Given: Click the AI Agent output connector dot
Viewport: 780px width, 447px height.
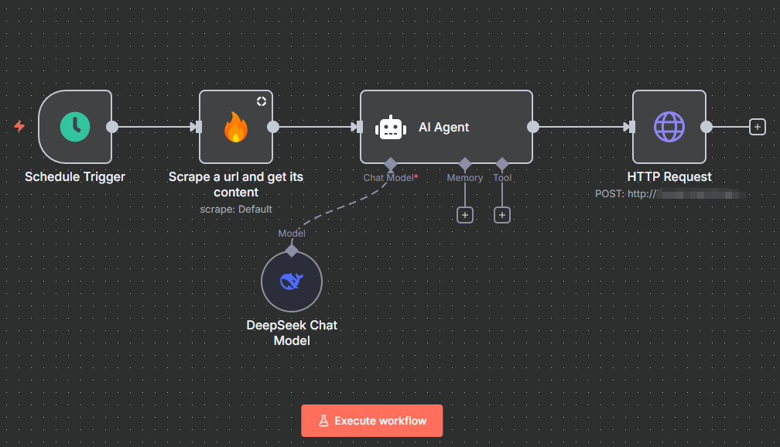Looking at the screenshot, I should [x=533, y=127].
